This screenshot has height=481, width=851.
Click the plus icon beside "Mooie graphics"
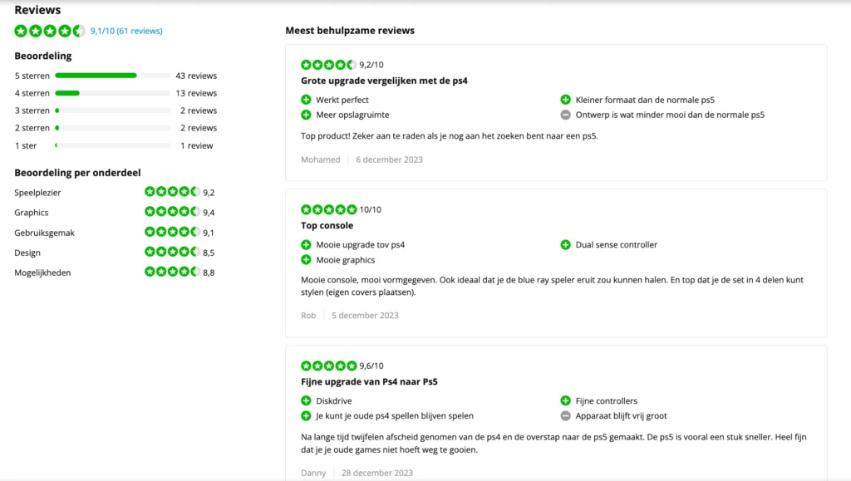tap(307, 259)
